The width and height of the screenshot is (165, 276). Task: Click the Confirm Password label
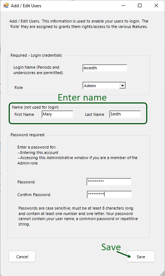pyautogui.click(x=34, y=195)
